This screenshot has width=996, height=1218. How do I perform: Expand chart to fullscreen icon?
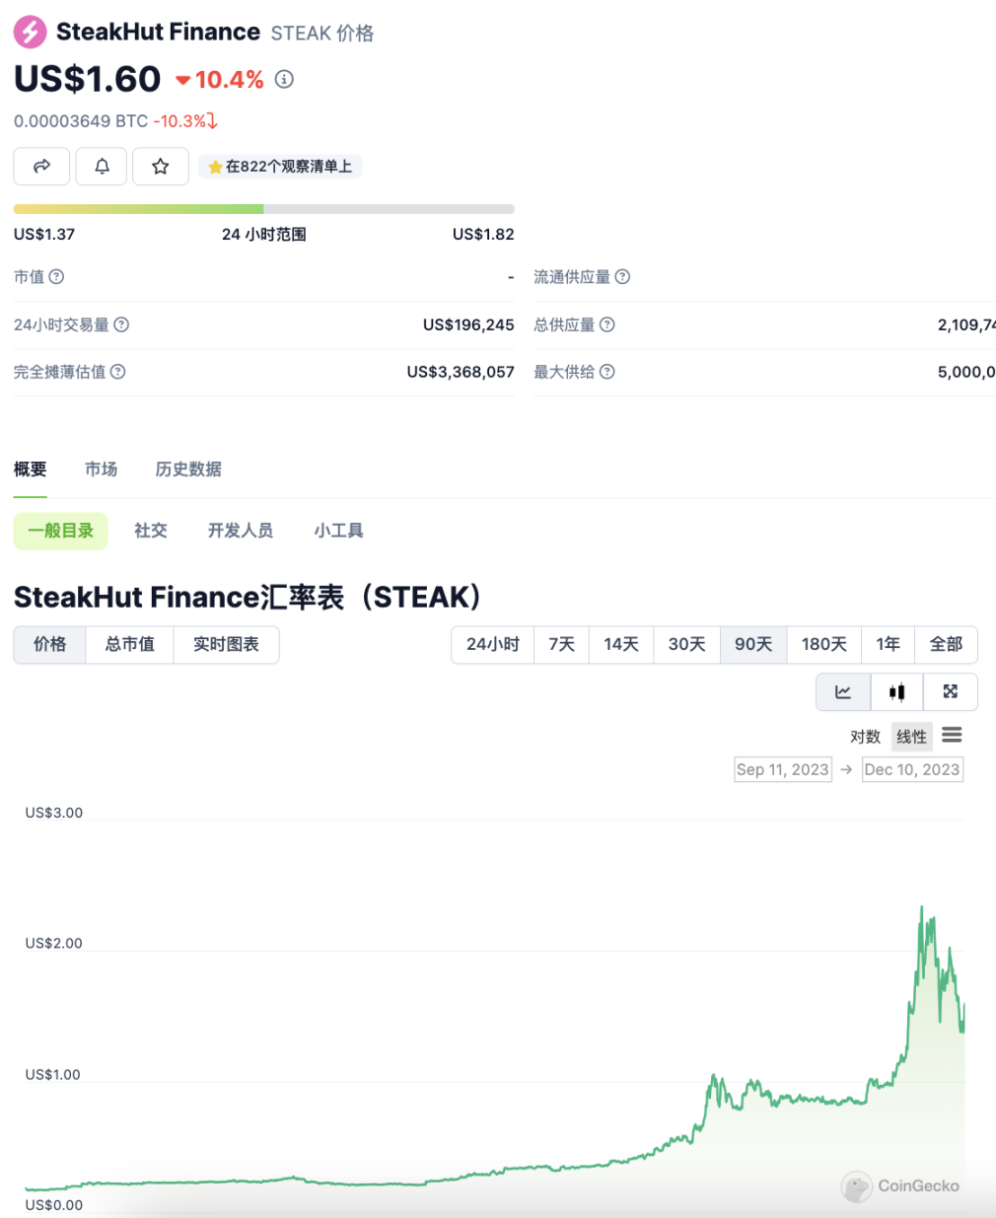click(951, 692)
